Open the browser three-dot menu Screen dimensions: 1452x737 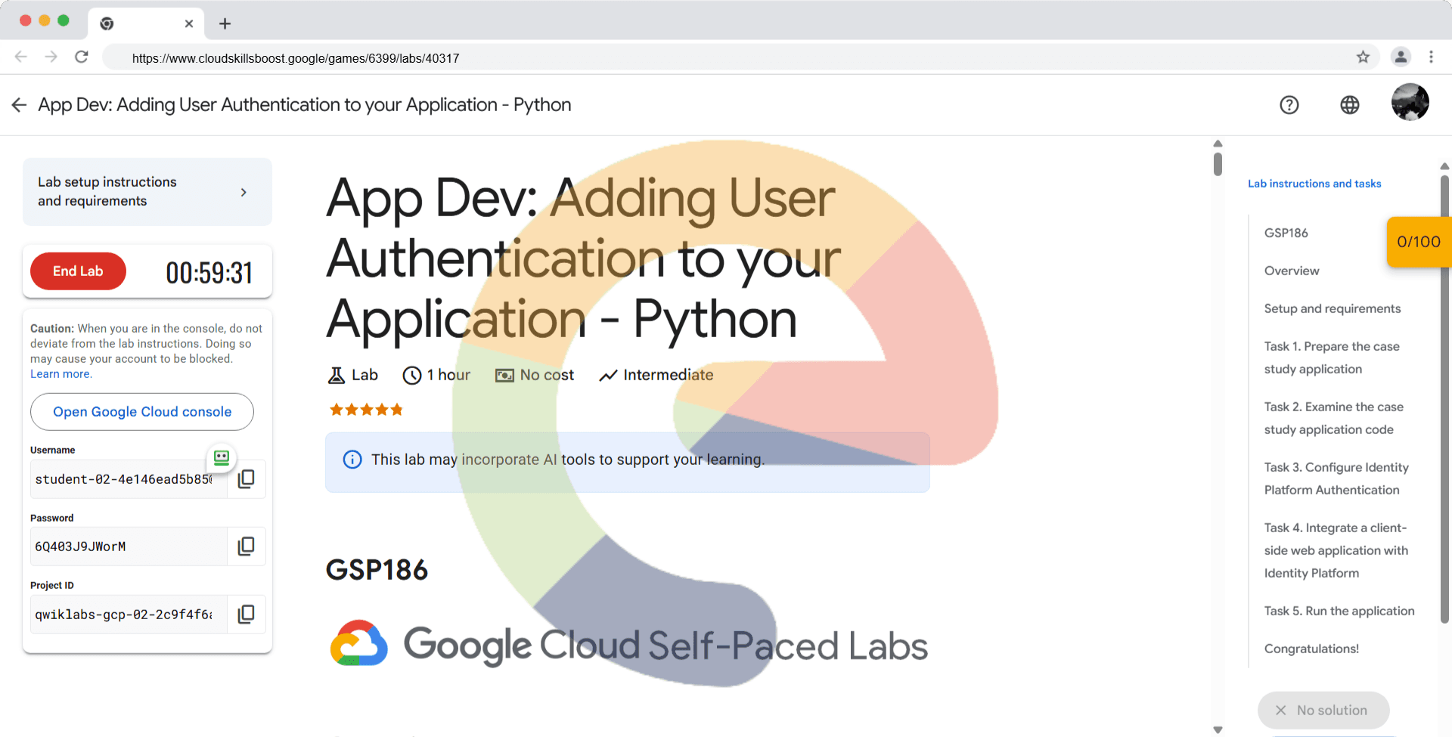[x=1431, y=57]
